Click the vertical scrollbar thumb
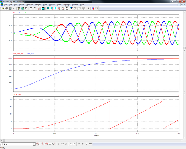 pyautogui.click(x=185, y=48)
